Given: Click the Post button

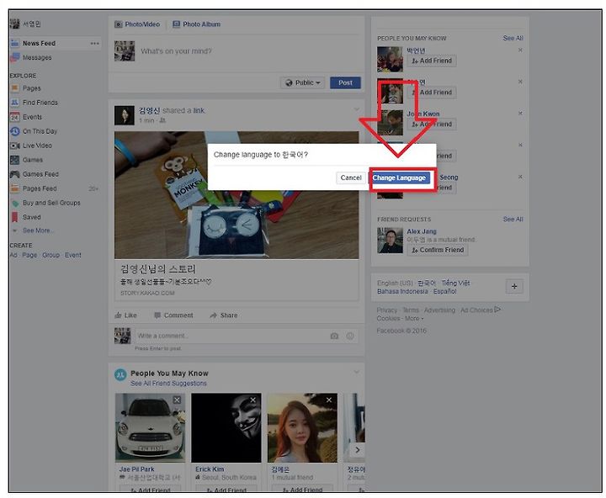Looking at the screenshot, I should [345, 82].
